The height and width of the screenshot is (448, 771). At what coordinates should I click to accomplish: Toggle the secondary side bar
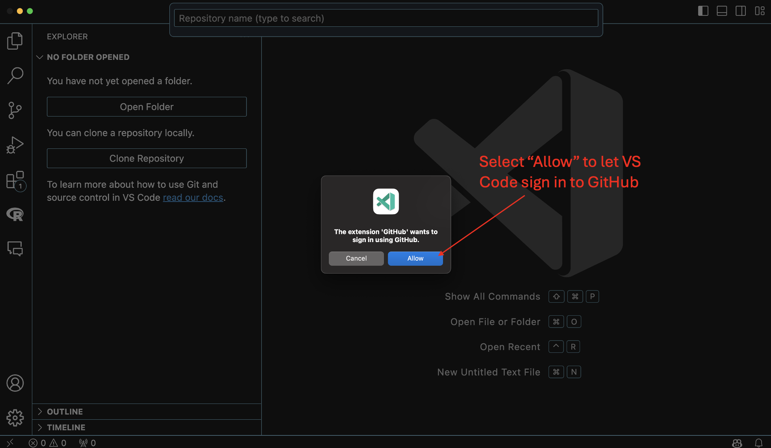741,11
